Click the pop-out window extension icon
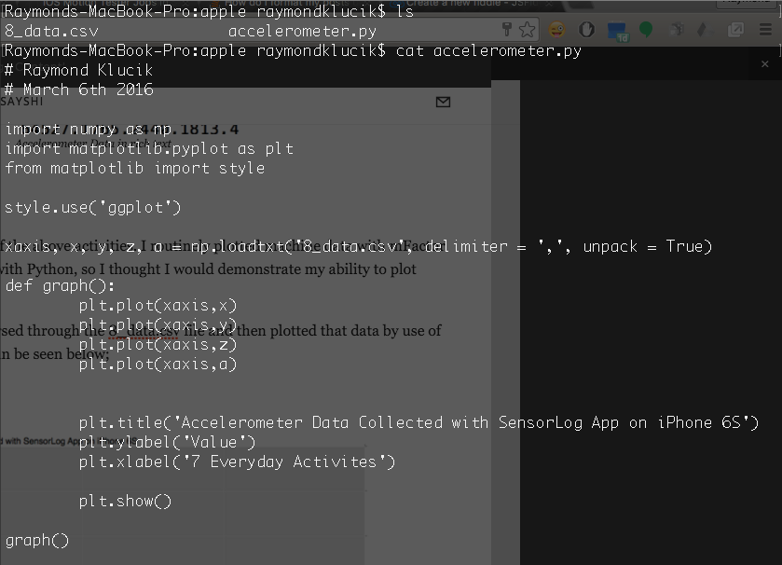 point(735,30)
